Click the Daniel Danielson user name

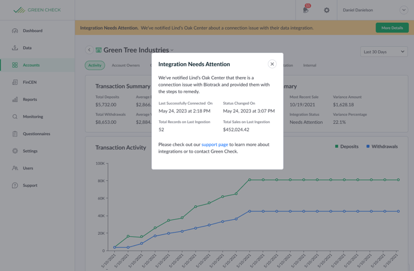pos(358,10)
